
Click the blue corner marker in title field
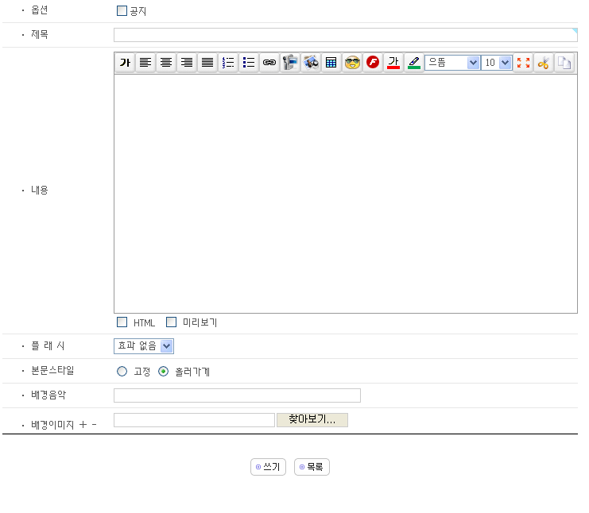pyautogui.click(x=575, y=31)
